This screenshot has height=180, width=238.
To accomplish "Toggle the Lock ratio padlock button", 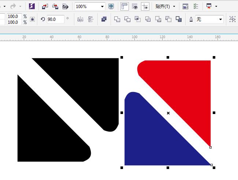I will [32, 19].
